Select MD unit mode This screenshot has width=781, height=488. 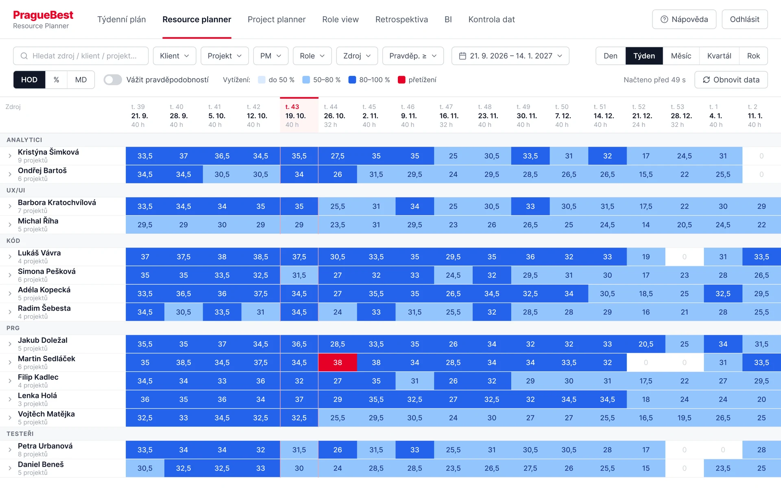(x=81, y=80)
